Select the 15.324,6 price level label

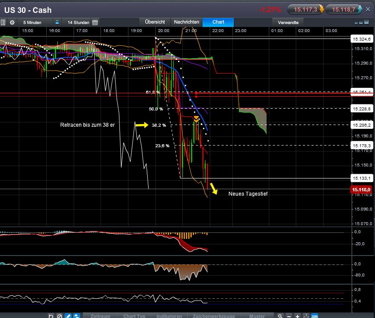click(x=362, y=39)
